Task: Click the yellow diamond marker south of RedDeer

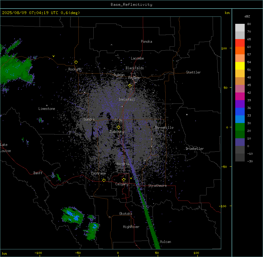Action: click(x=130, y=86)
